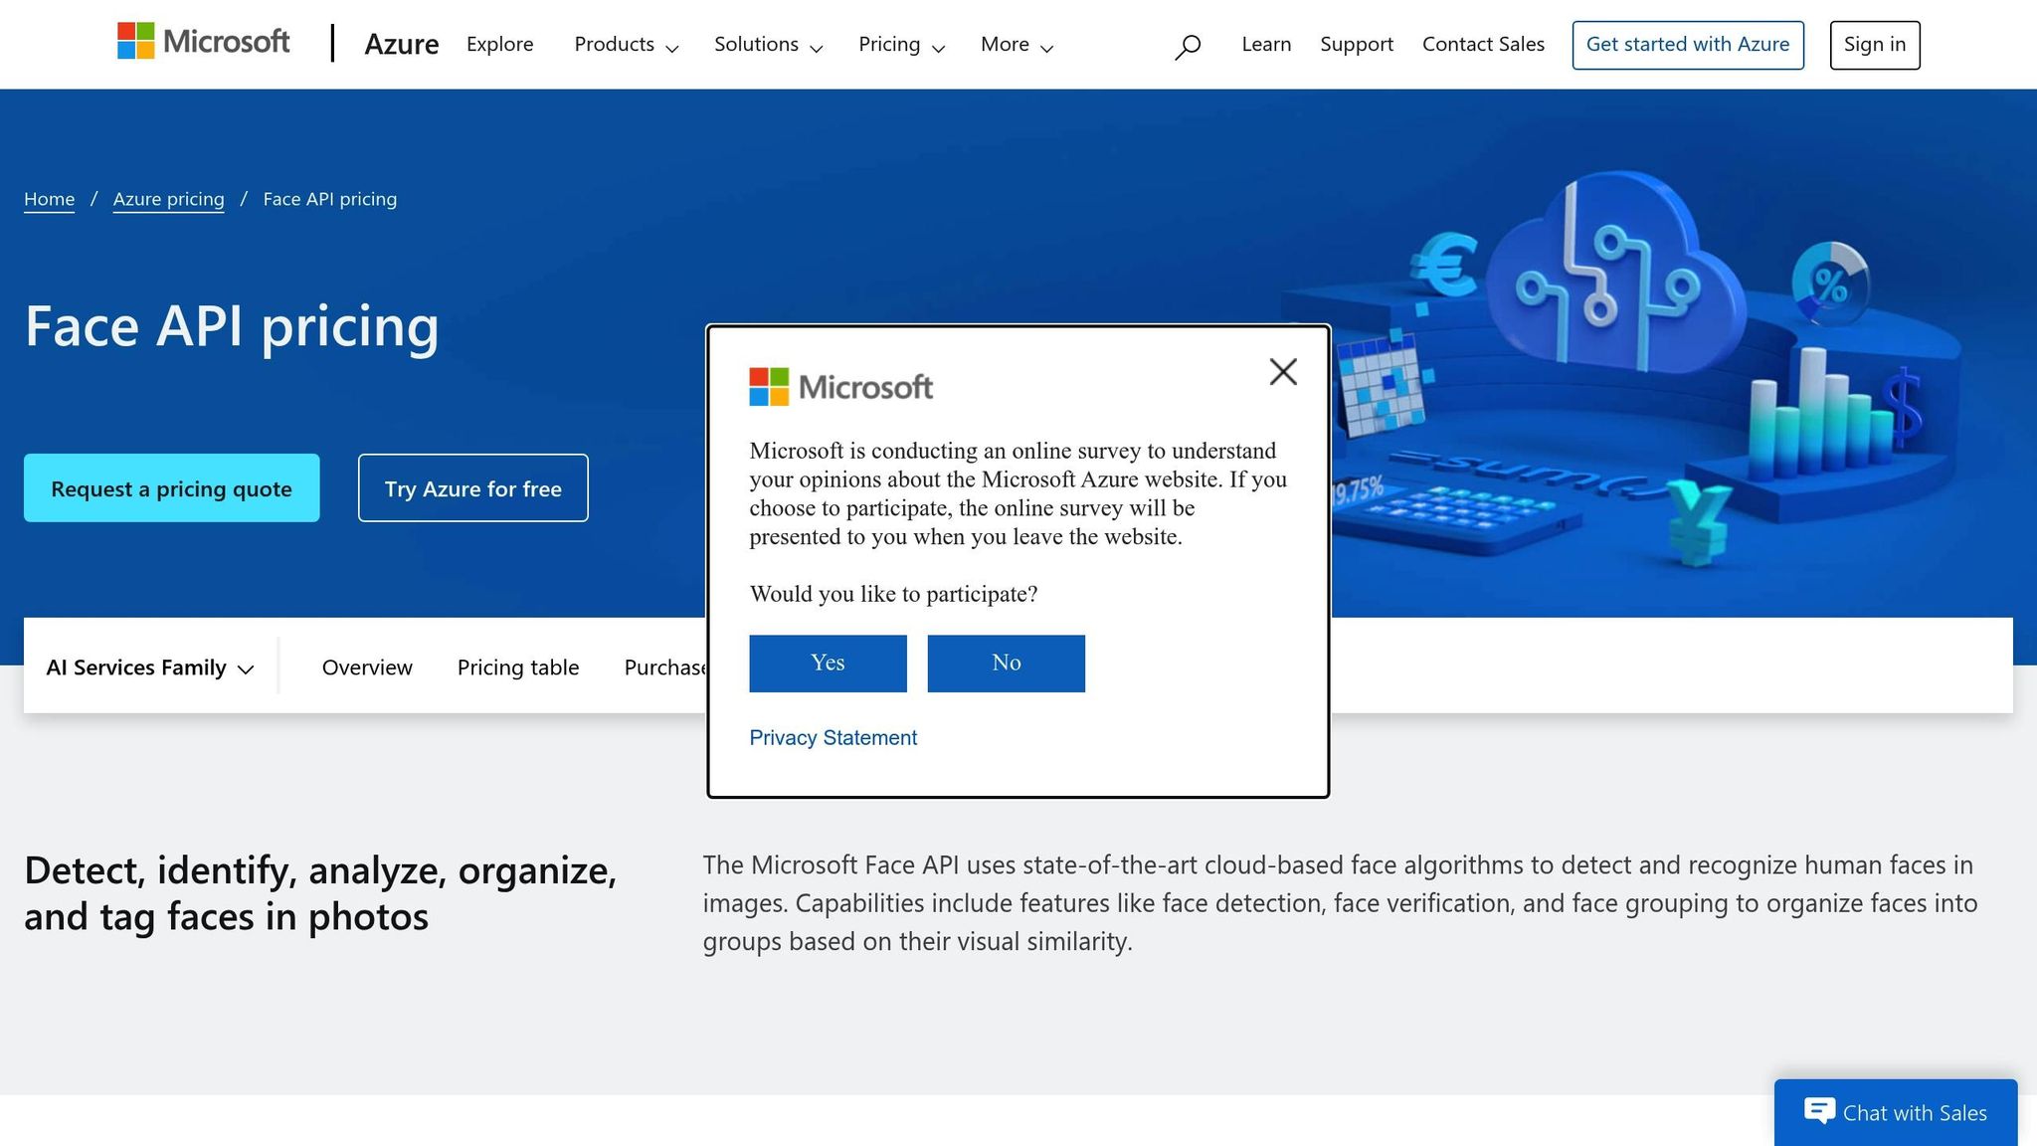Image resolution: width=2037 pixels, height=1146 pixels.
Task: Go to Azure home via Azure brand link
Action: pos(401,44)
